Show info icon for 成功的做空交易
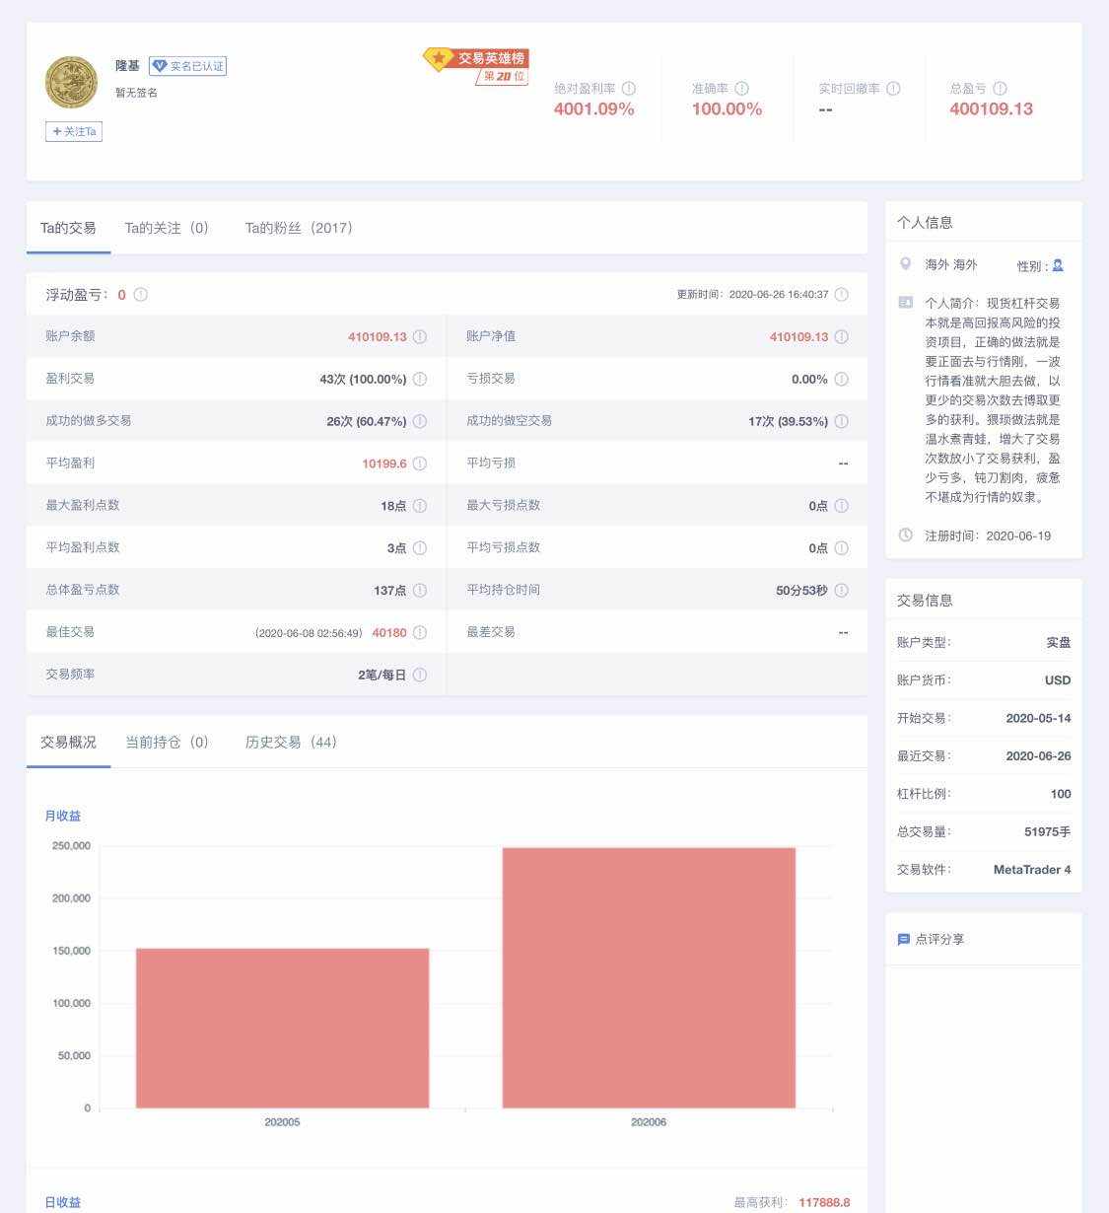This screenshot has width=1109, height=1213. [x=841, y=422]
